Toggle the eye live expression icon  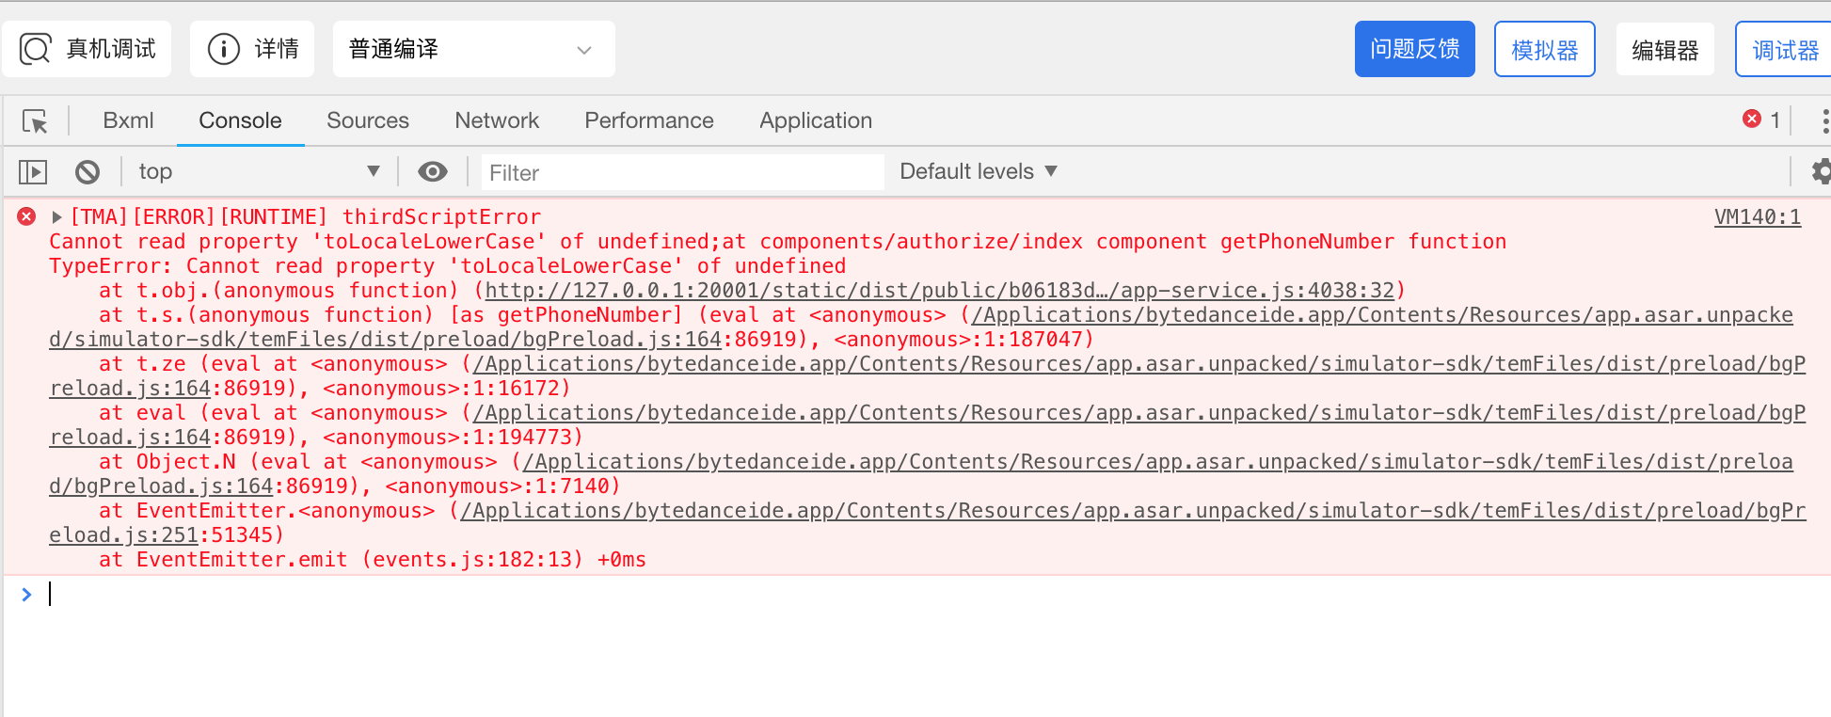point(433,171)
